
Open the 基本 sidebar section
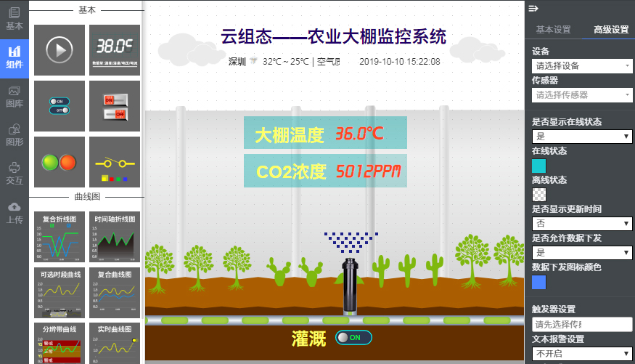coord(15,18)
